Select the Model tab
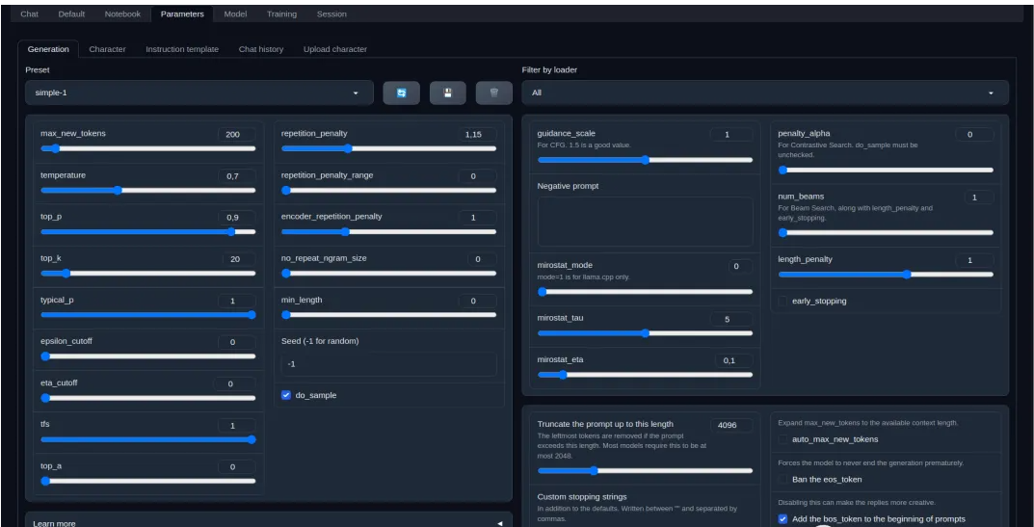 click(x=235, y=13)
